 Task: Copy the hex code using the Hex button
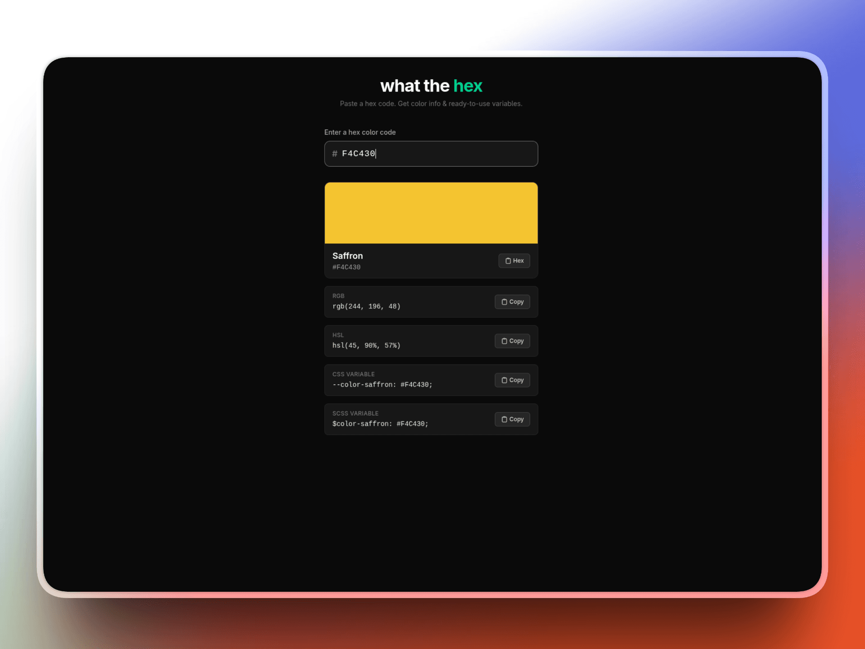(514, 261)
